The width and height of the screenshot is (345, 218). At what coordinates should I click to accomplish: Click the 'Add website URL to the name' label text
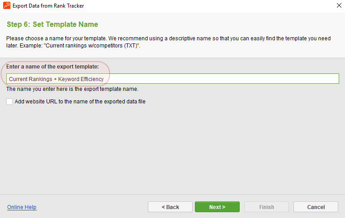pos(80,102)
